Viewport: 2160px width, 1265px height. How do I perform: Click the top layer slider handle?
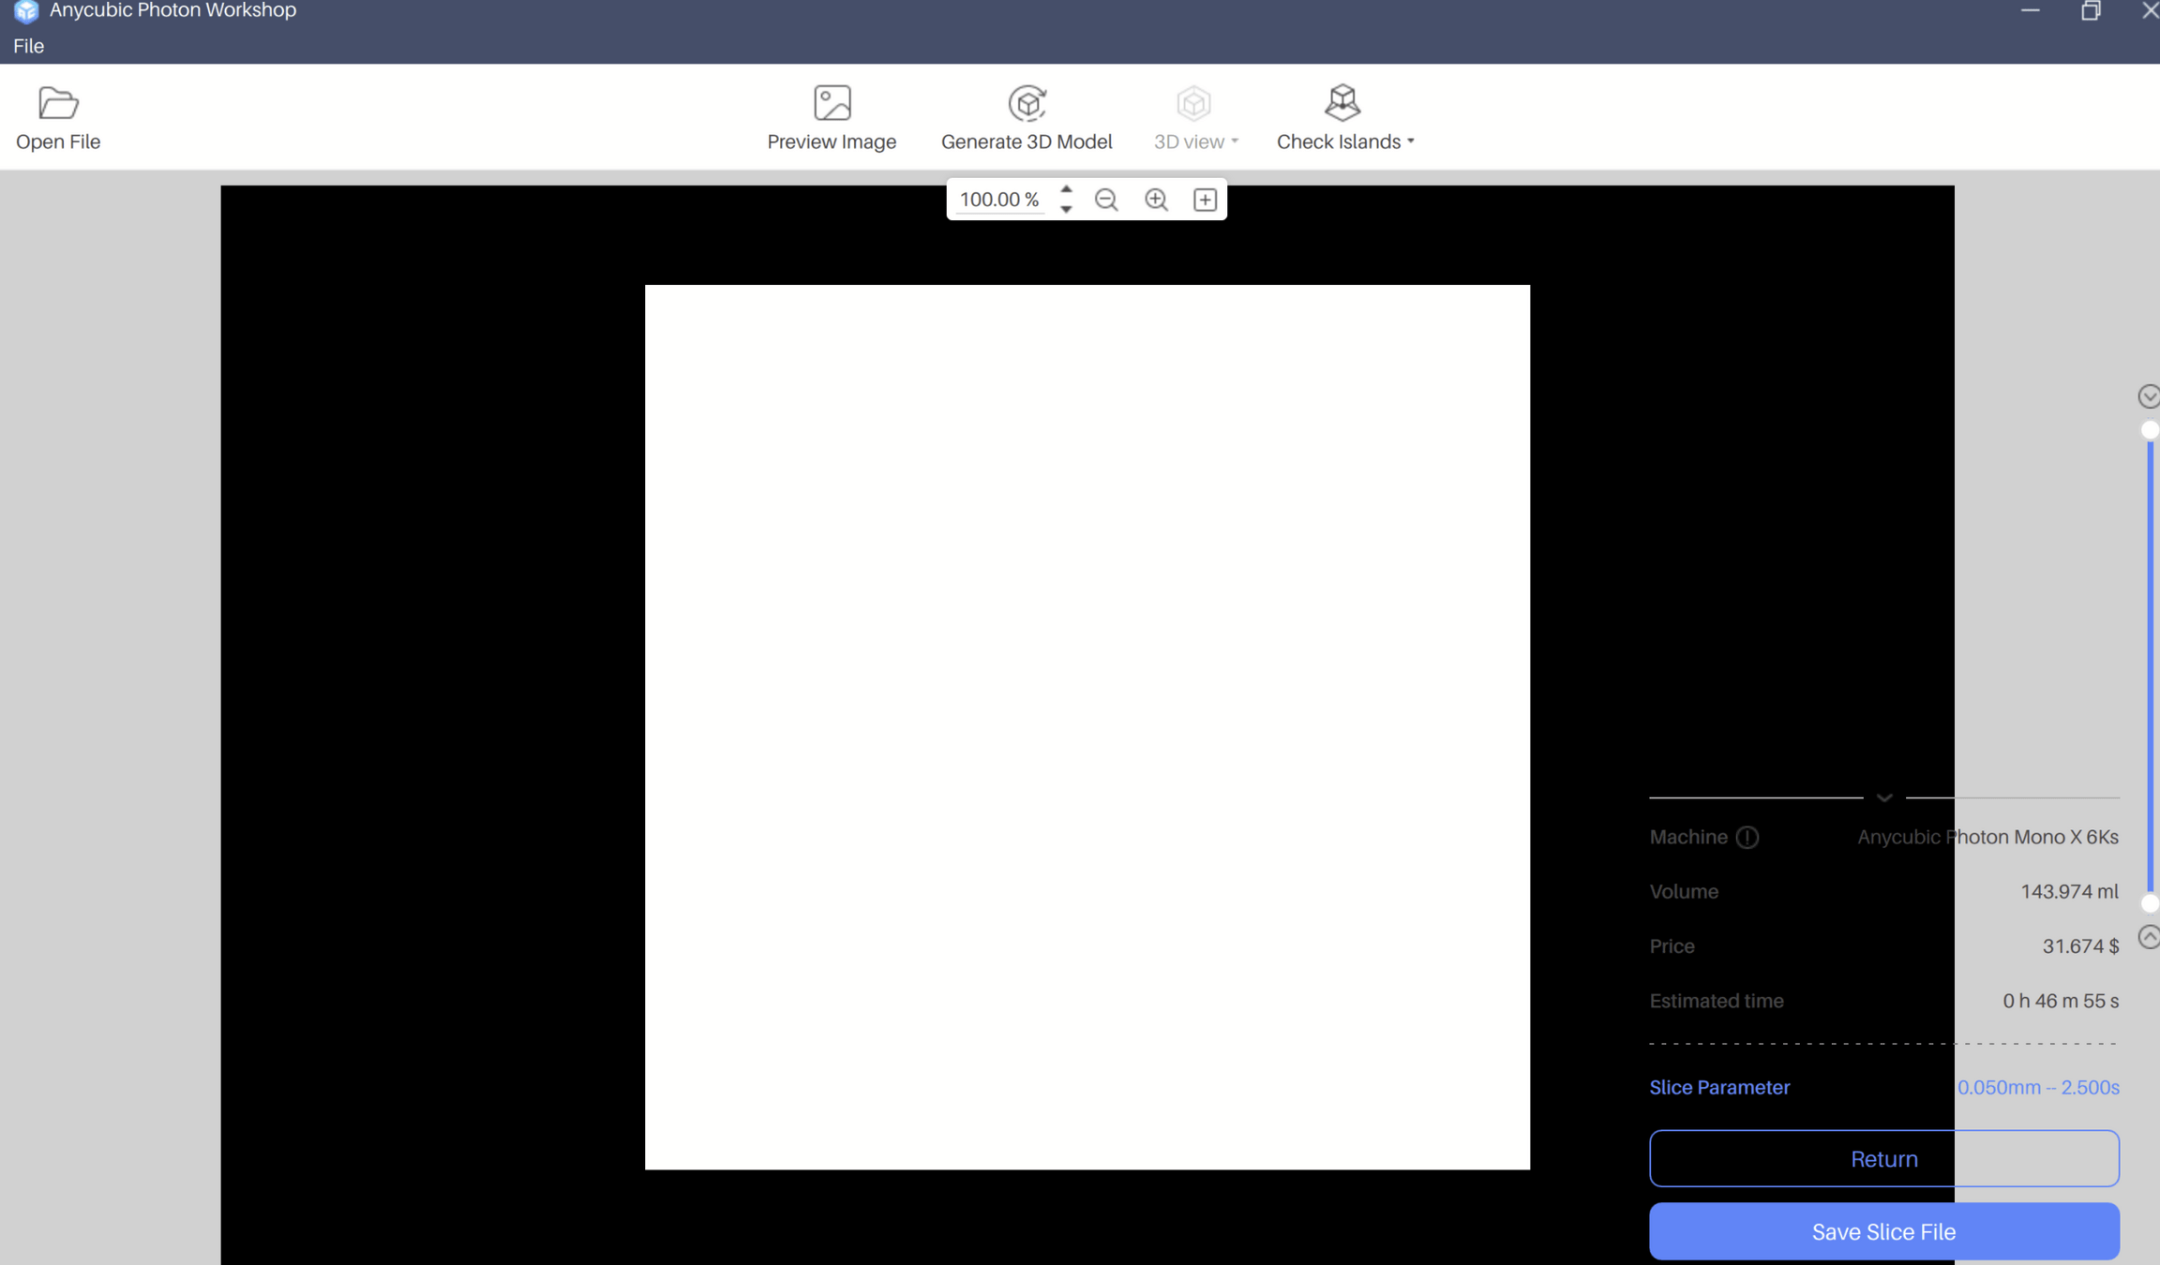click(2150, 430)
